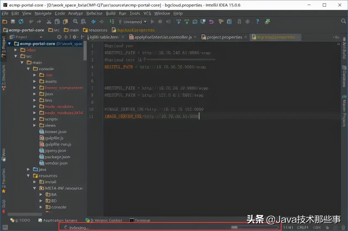Screen dimensions: 348x231
Task: Click the VCS Update Project icon
Action: coord(179,22)
